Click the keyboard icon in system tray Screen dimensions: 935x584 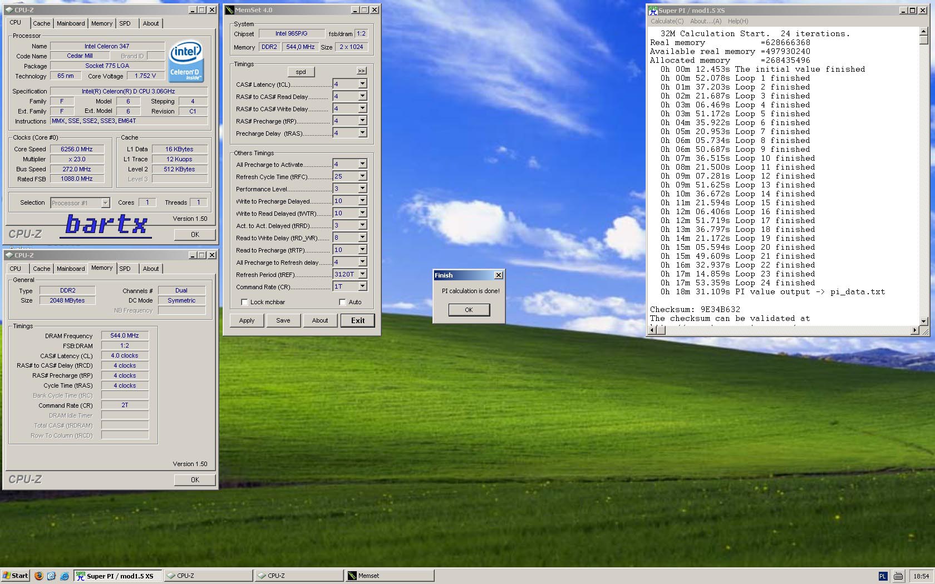point(898,576)
